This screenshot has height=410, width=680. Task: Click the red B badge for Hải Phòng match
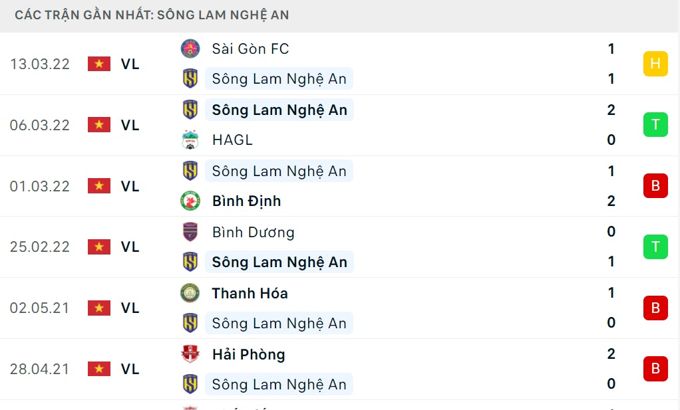click(x=655, y=369)
